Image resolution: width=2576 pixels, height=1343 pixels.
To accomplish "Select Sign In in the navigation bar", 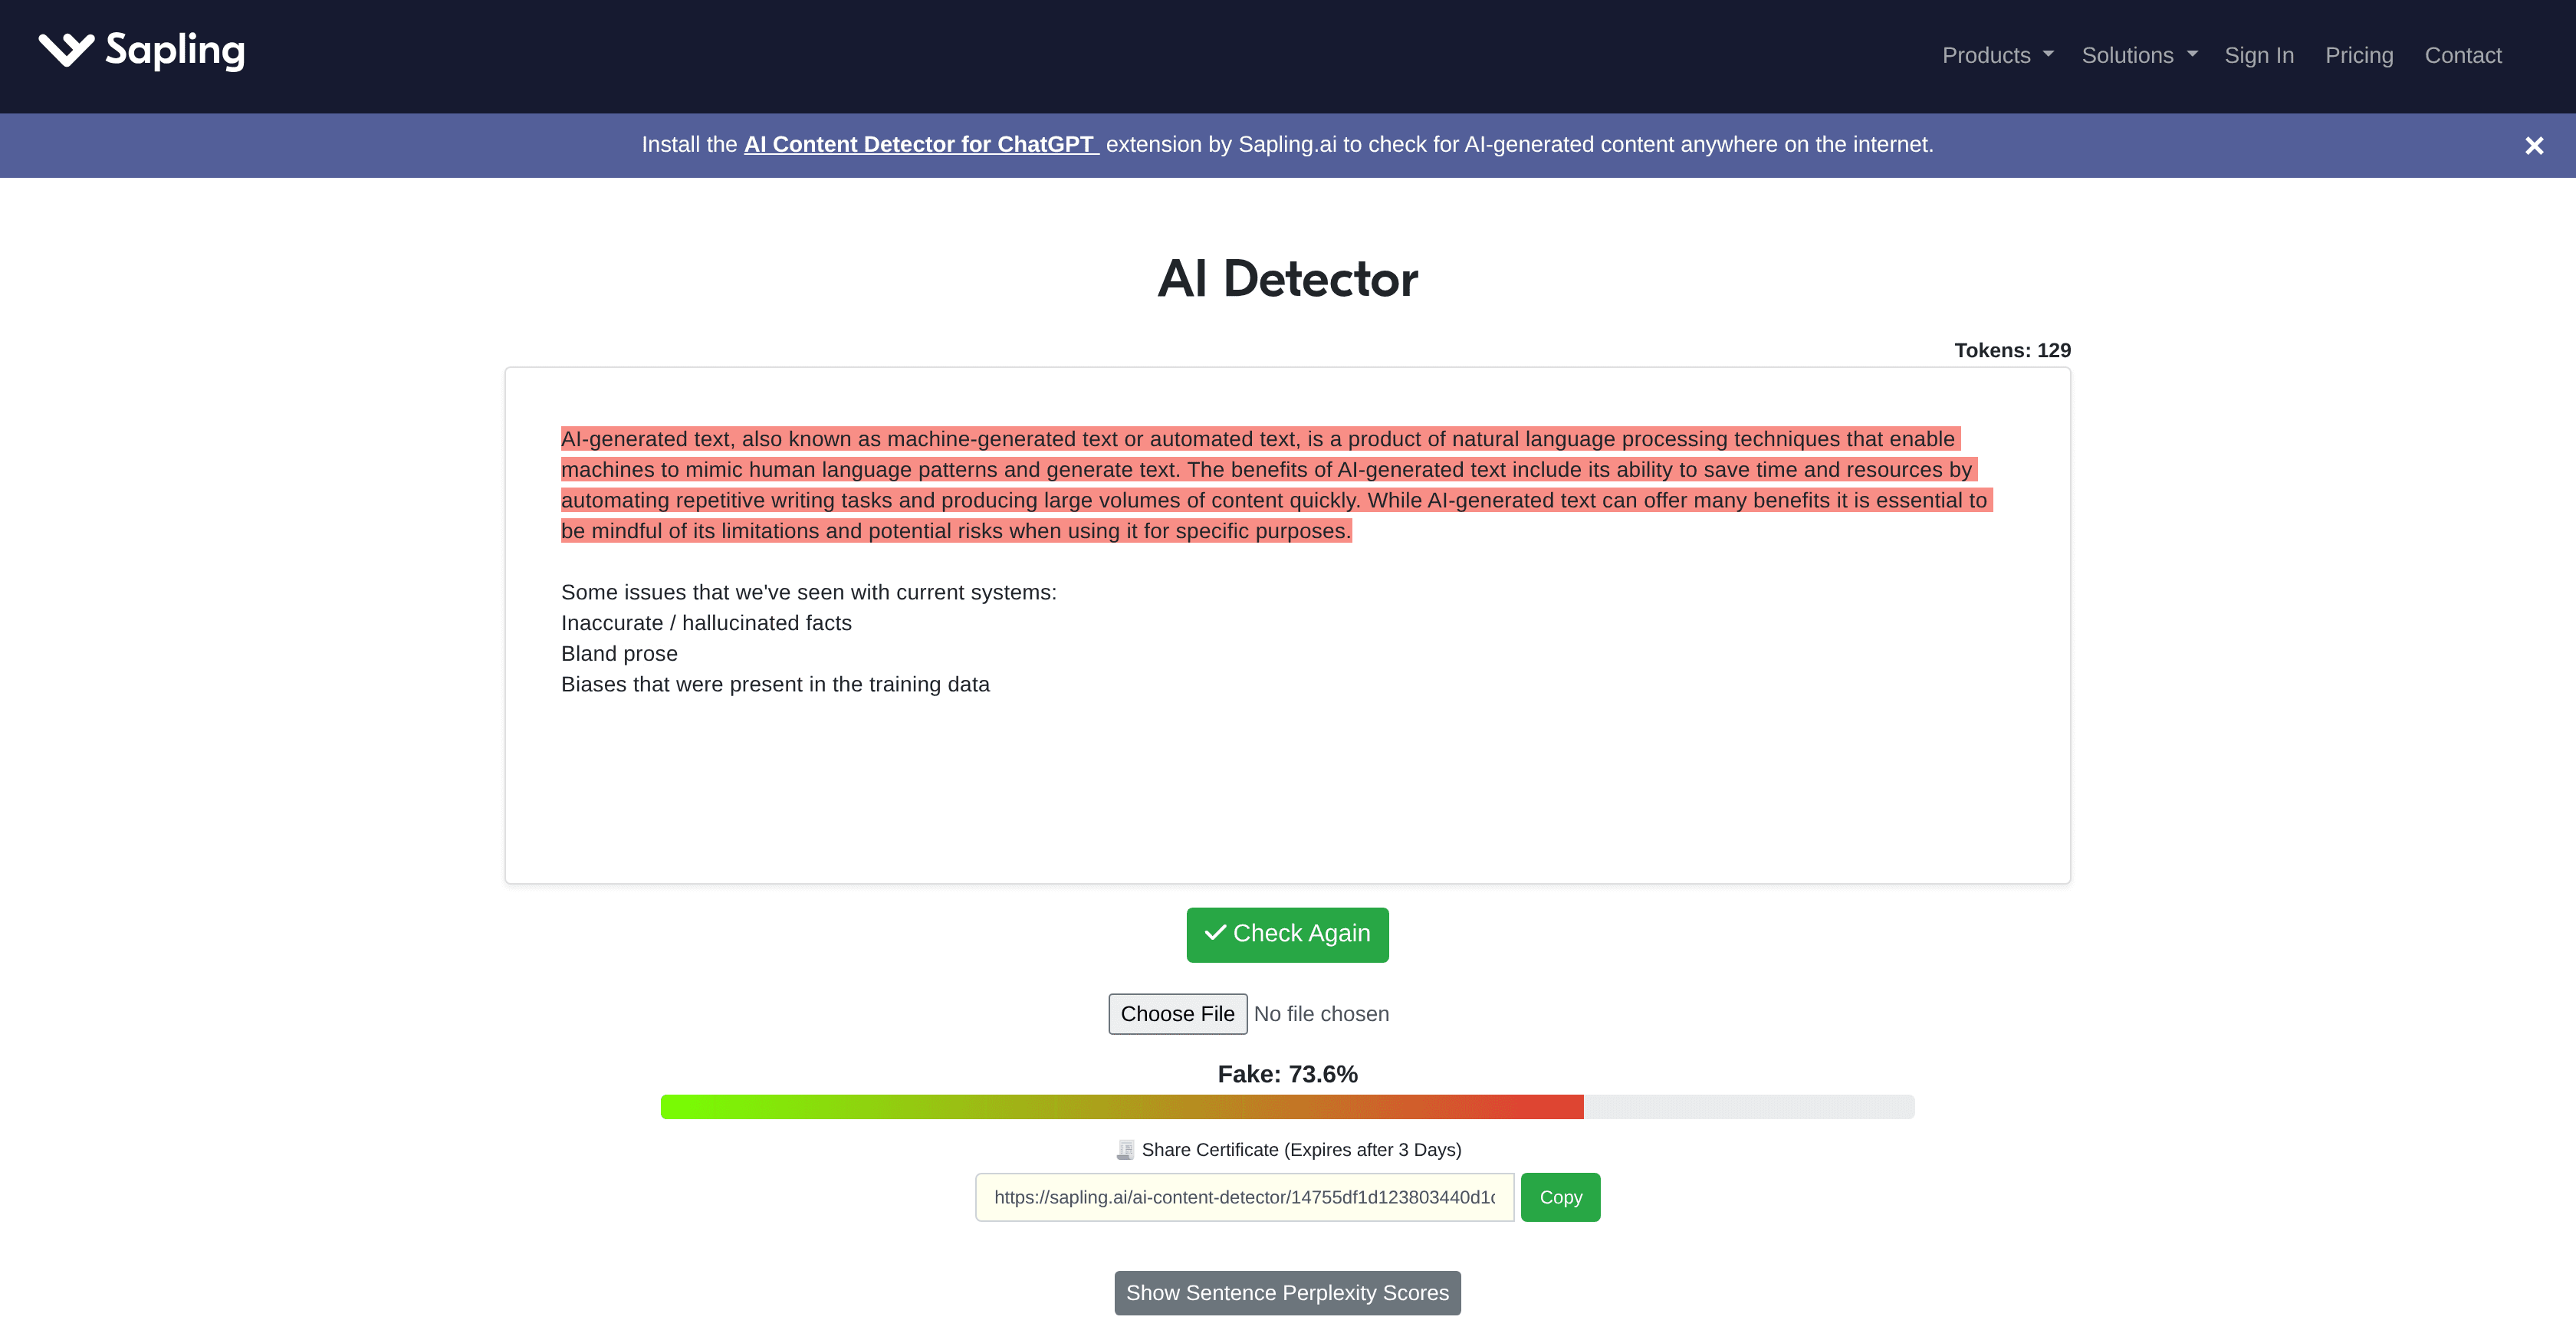I will [2259, 55].
